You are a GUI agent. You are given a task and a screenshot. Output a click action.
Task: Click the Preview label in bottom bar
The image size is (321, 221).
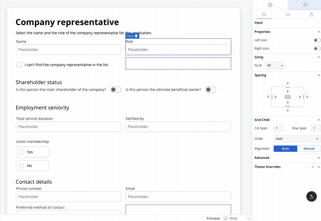[213, 218]
